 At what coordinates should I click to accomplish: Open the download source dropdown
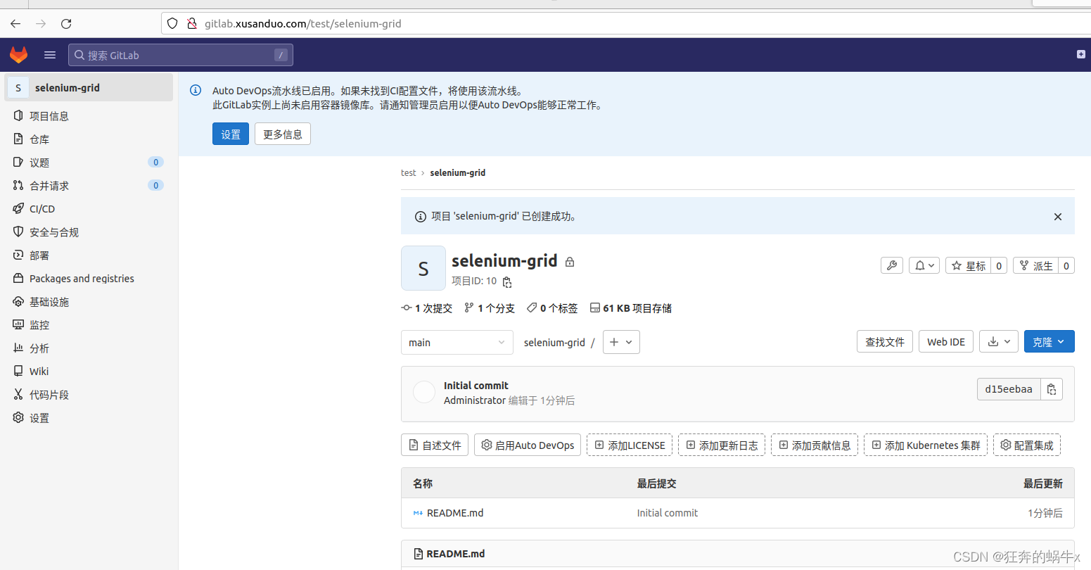(999, 341)
